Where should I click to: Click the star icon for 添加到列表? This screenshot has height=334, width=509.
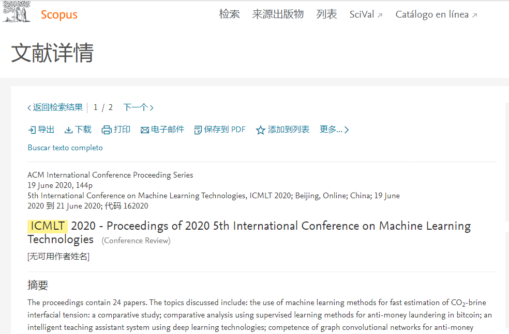coord(260,130)
